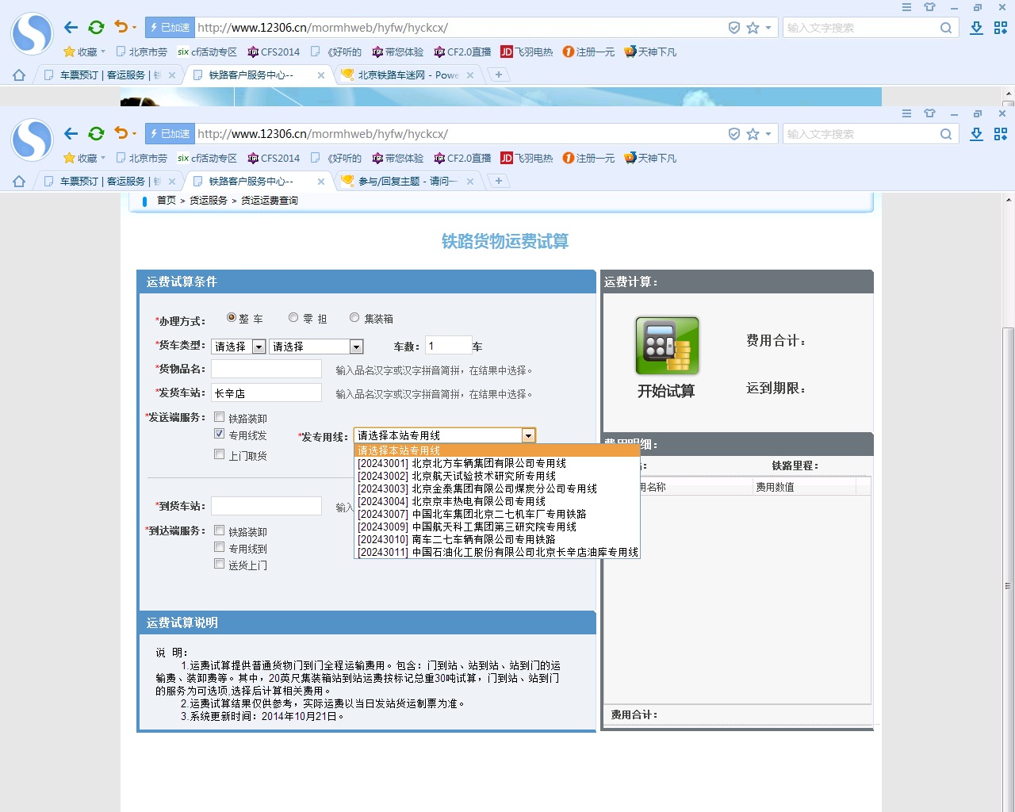Image resolution: width=1015 pixels, height=812 pixels.
Task: Click apps grid icon in back browser window
Action: [x=1001, y=28]
